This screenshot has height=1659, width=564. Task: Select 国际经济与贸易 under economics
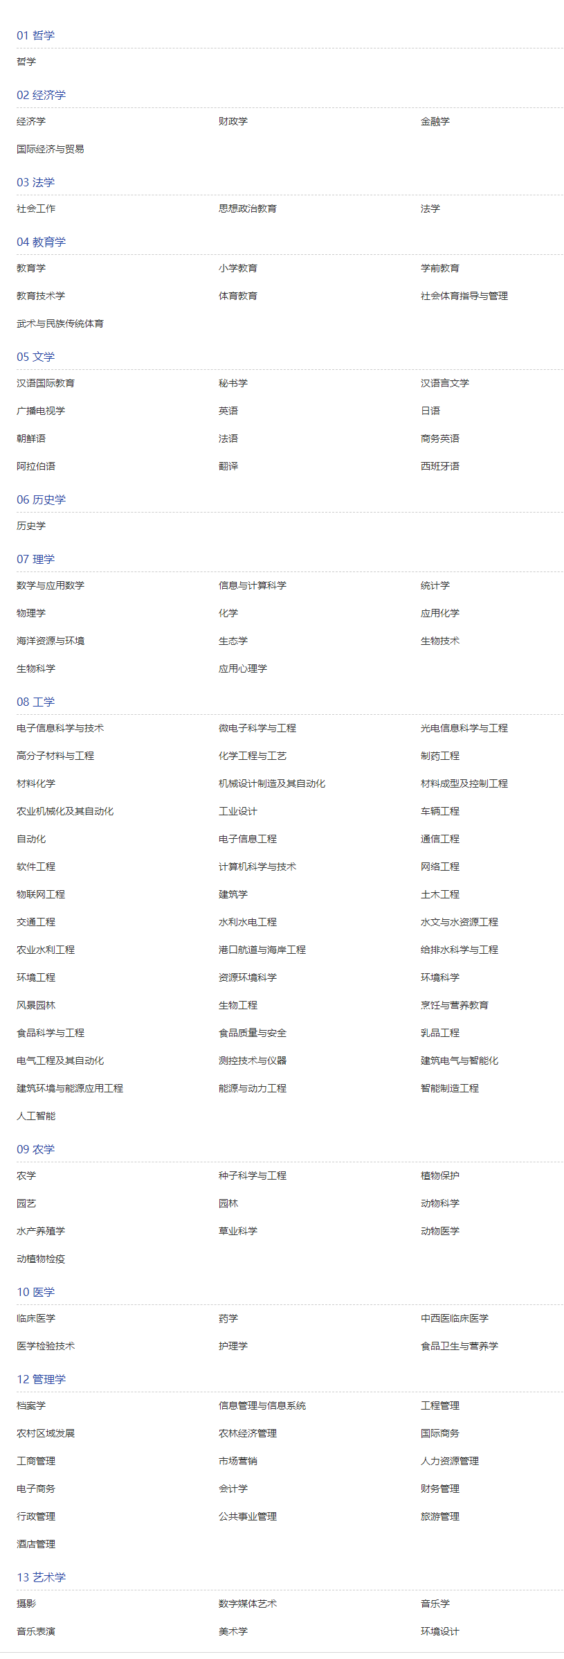click(51, 149)
